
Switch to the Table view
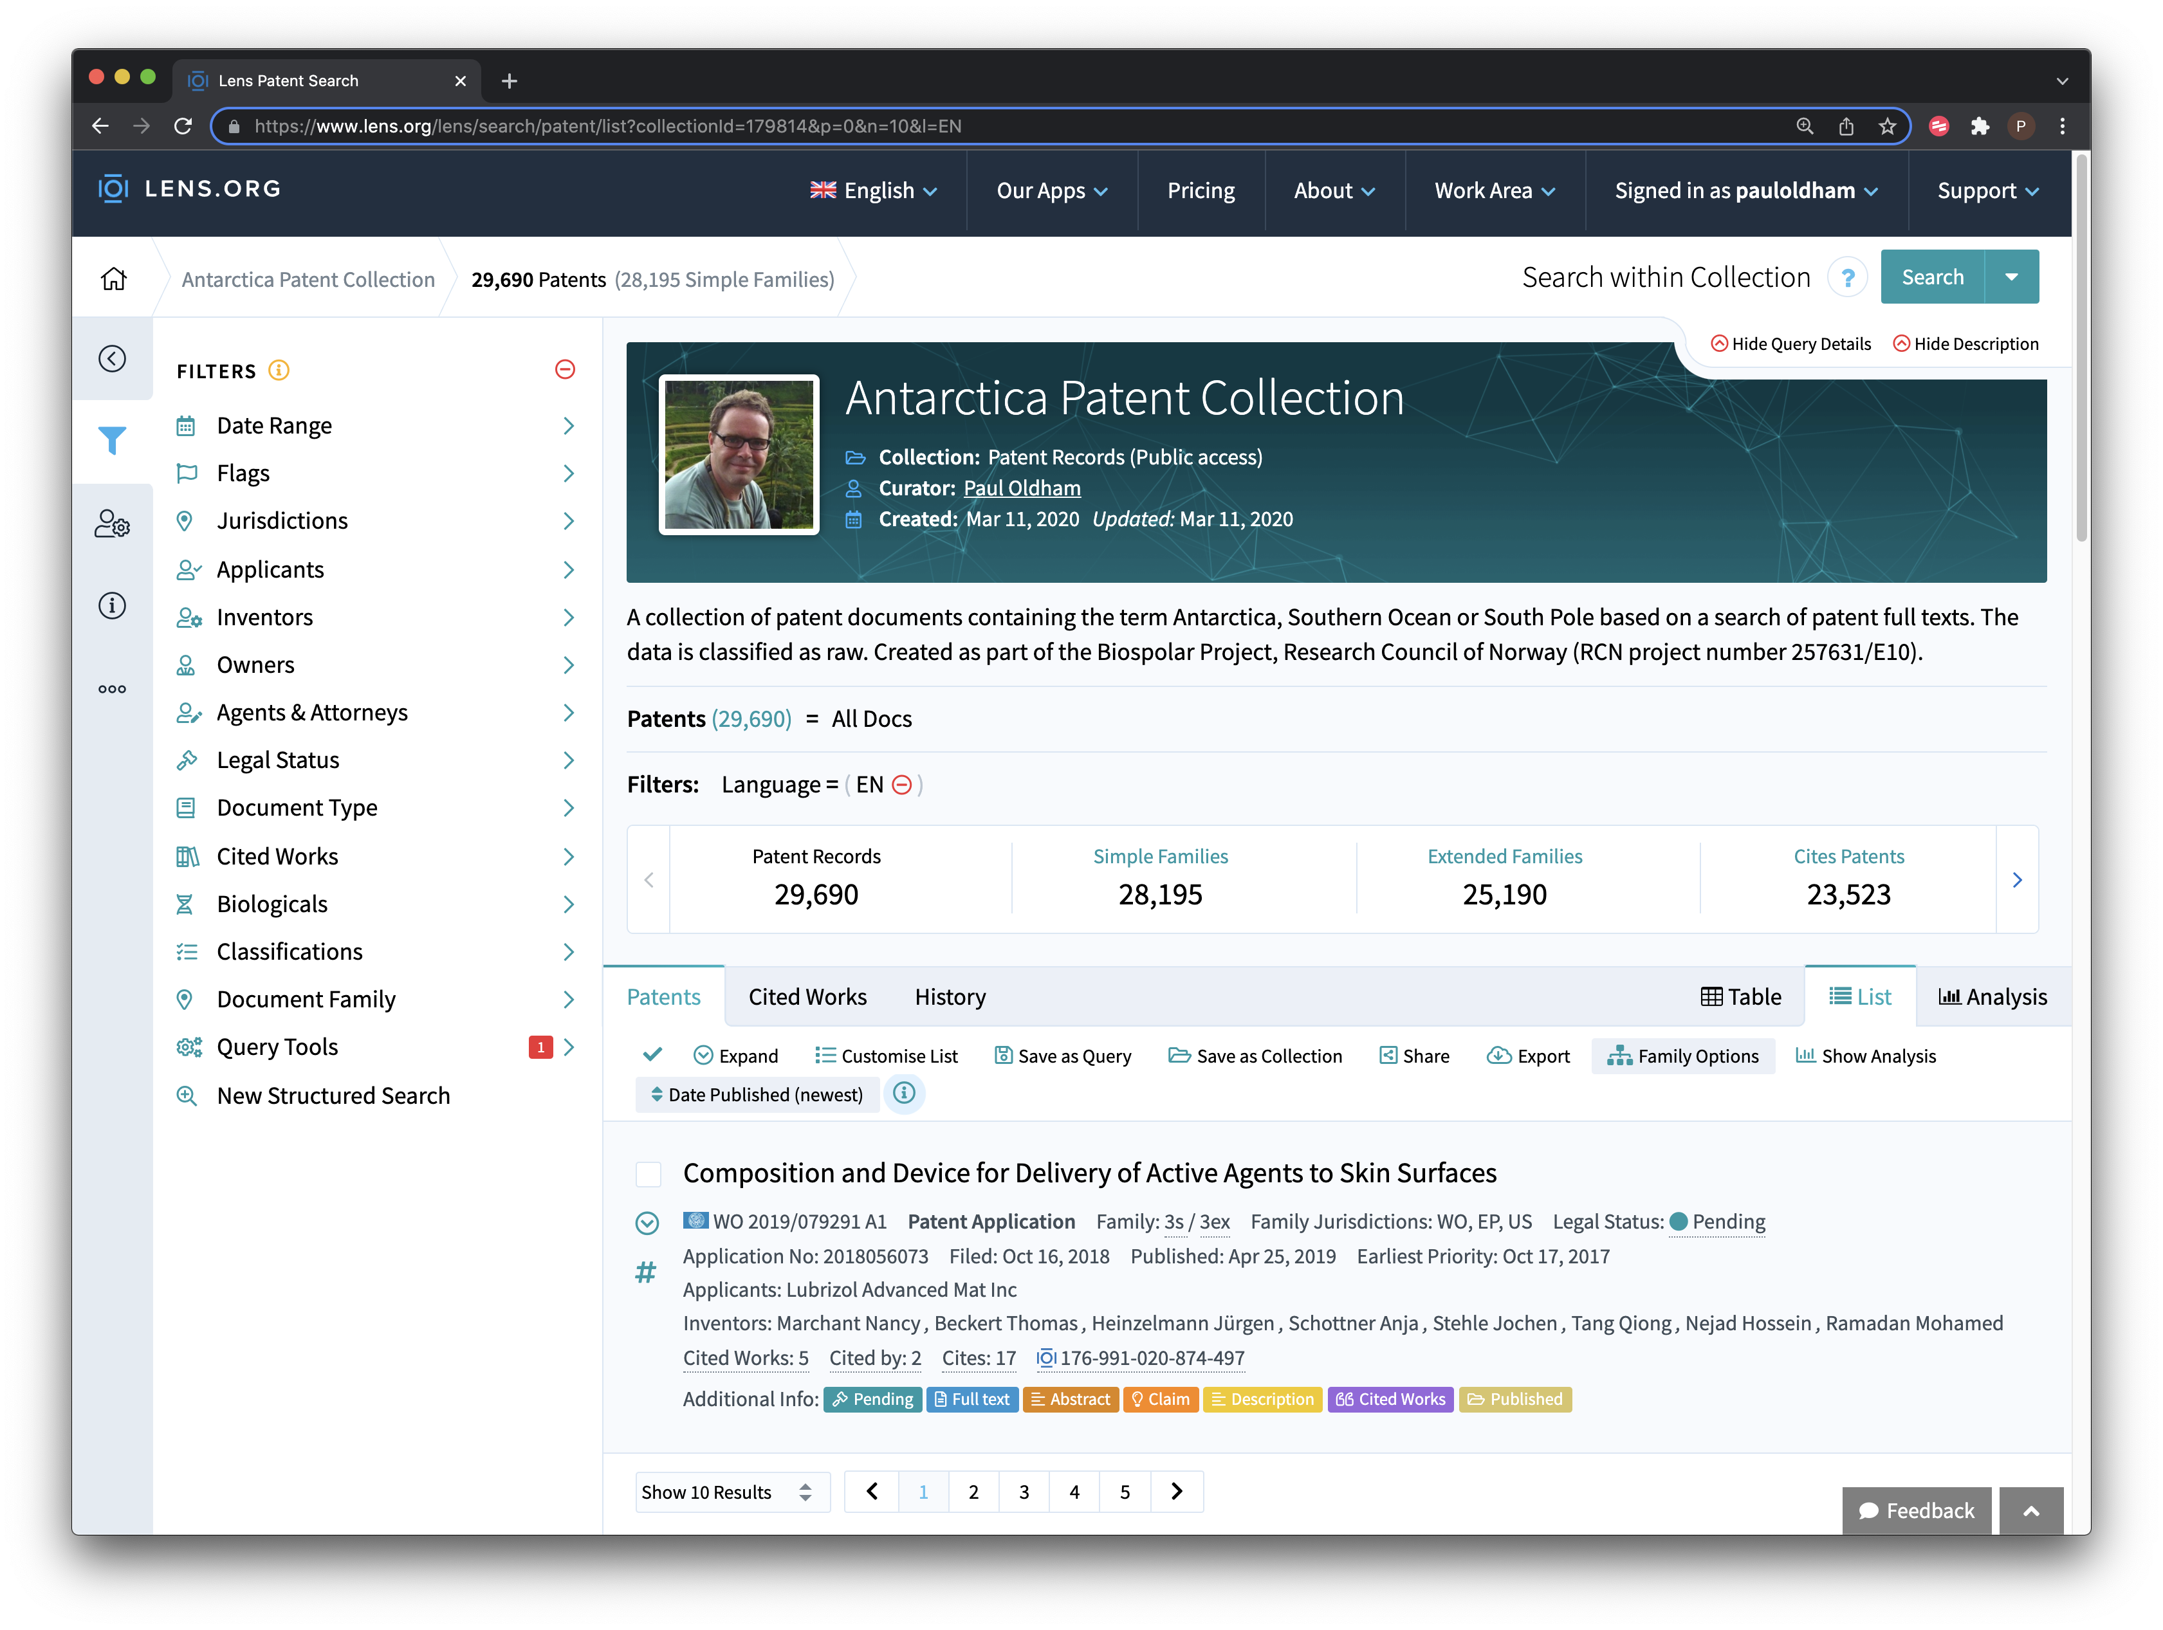[1740, 996]
